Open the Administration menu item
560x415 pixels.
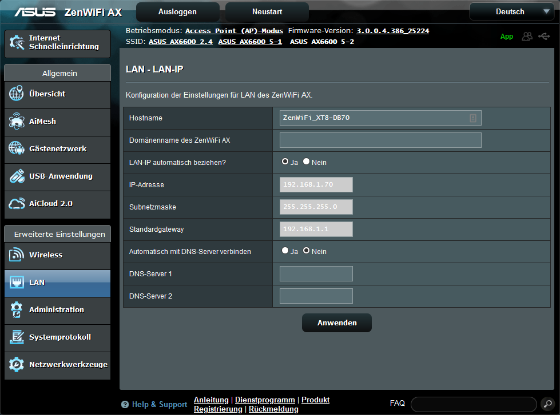pos(58,311)
